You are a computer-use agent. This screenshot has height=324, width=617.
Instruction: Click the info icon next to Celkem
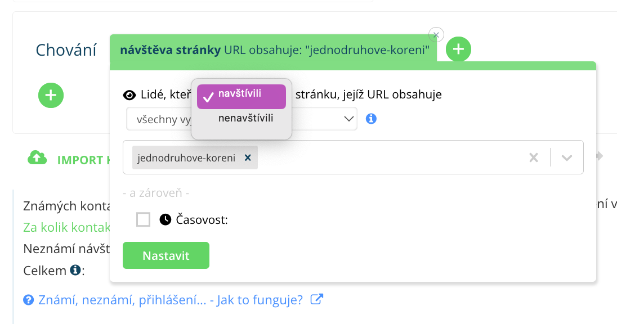tap(75, 271)
